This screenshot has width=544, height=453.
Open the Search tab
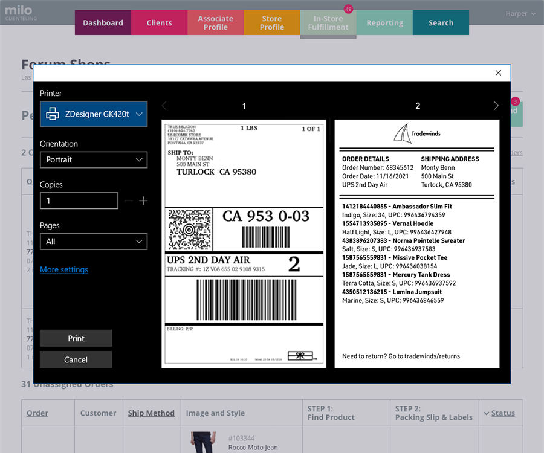click(x=441, y=23)
